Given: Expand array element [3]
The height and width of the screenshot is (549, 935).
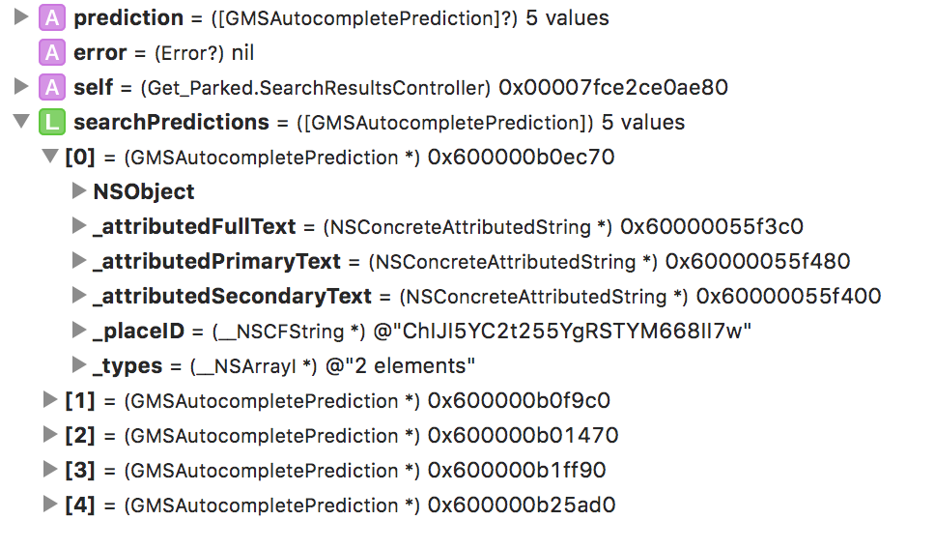Looking at the screenshot, I should click(x=50, y=470).
